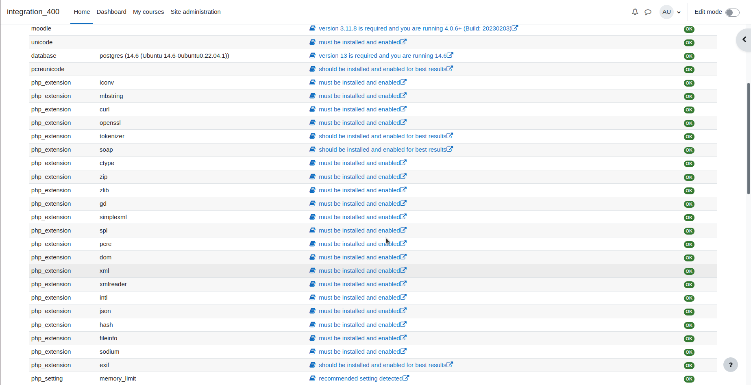Open the exif best results link
751x385 pixels.
point(382,365)
